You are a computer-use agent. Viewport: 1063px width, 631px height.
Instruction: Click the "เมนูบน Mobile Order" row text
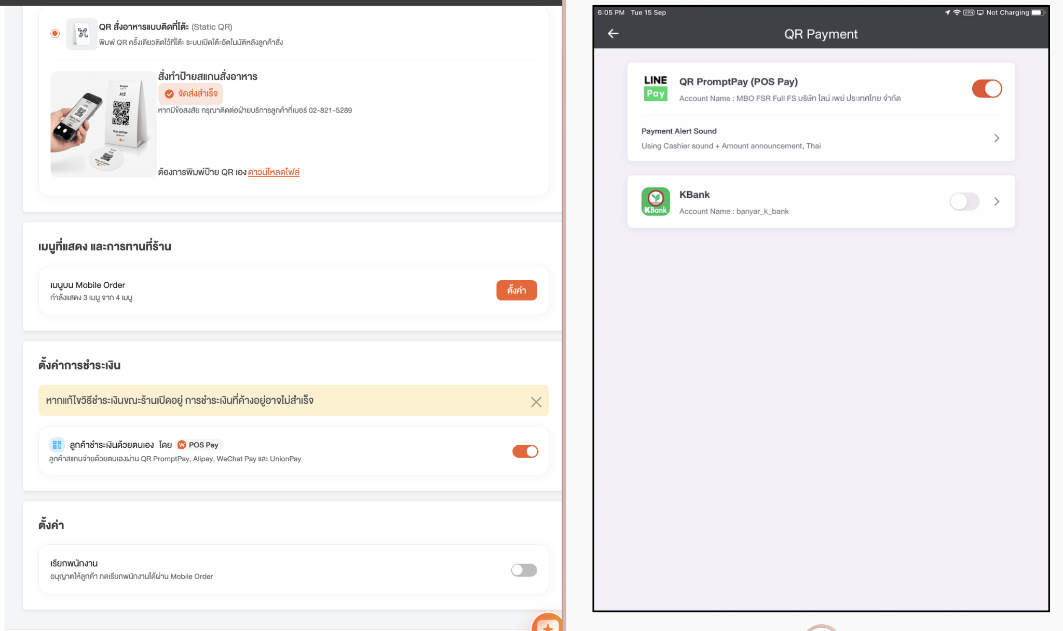click(88, 285)
